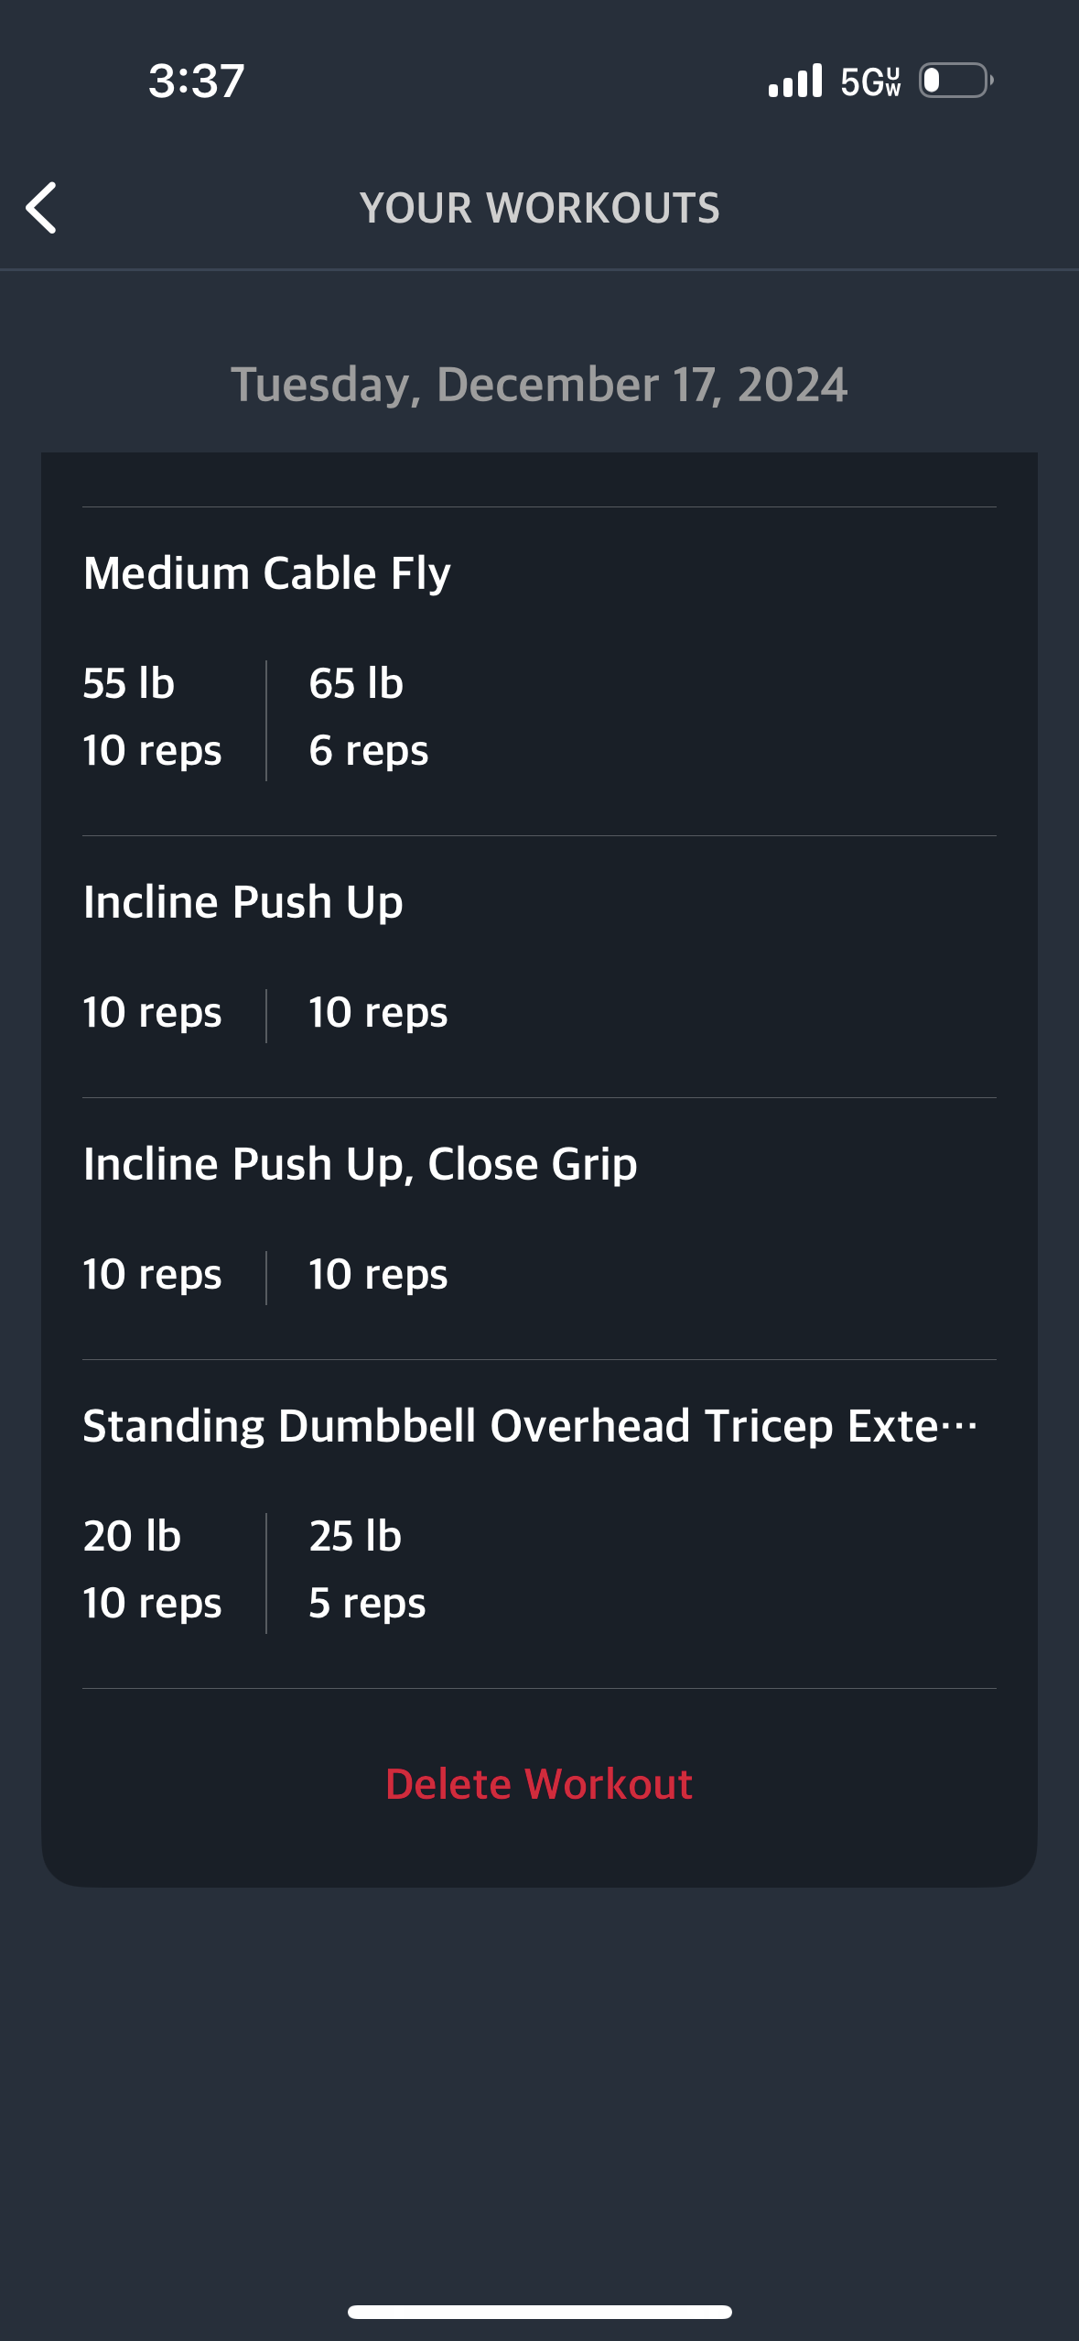Tap the 5G network indicator

pyautogui.click(x=871, y=82)
